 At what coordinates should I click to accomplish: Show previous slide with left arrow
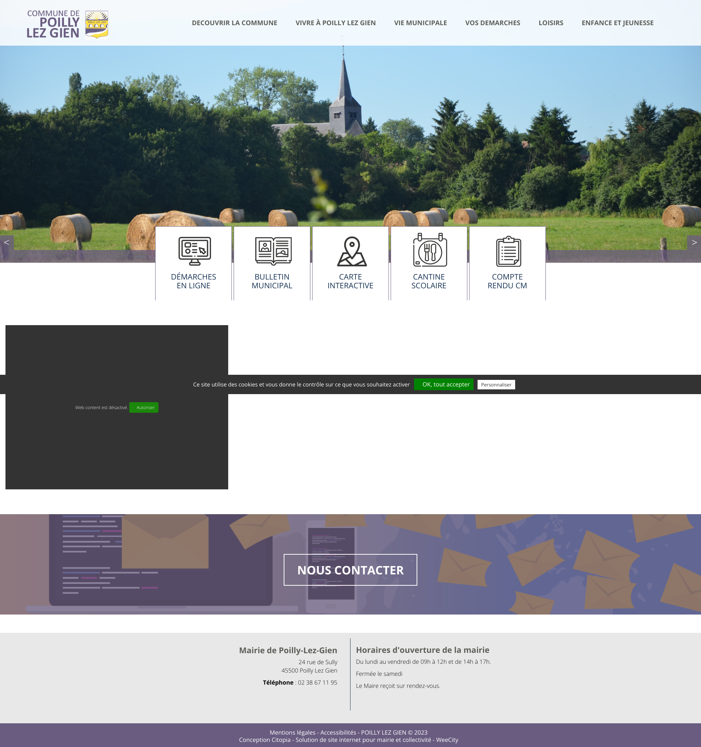click(x=7, y=243)
